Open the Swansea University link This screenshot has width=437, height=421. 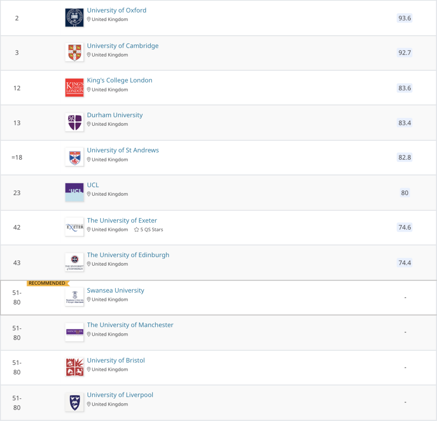click(x=115, y=290)
